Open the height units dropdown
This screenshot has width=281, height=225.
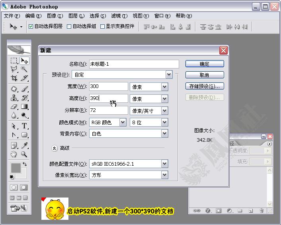coord(164,99)
